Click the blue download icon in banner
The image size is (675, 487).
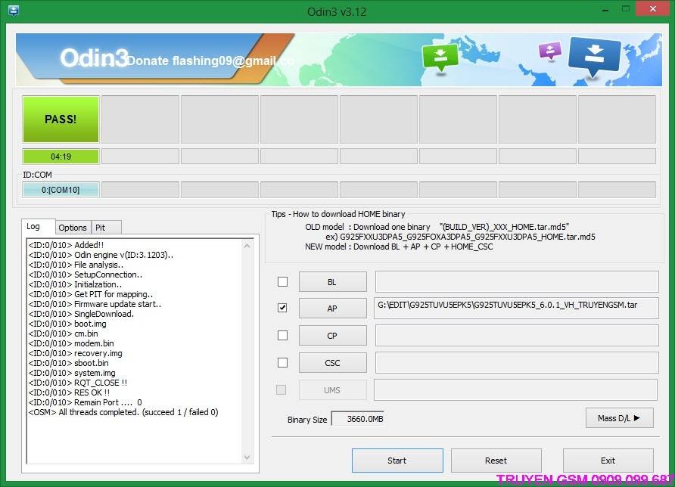click(x=594, y=56)
